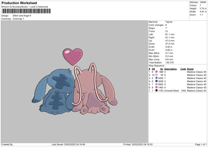The image size is (208, 147).
Task: Click stitch count '2026' in stop 4
Action: (x=161, y=81)
